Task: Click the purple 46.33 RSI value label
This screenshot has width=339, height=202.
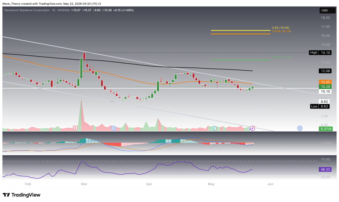Action: point(325,169)
